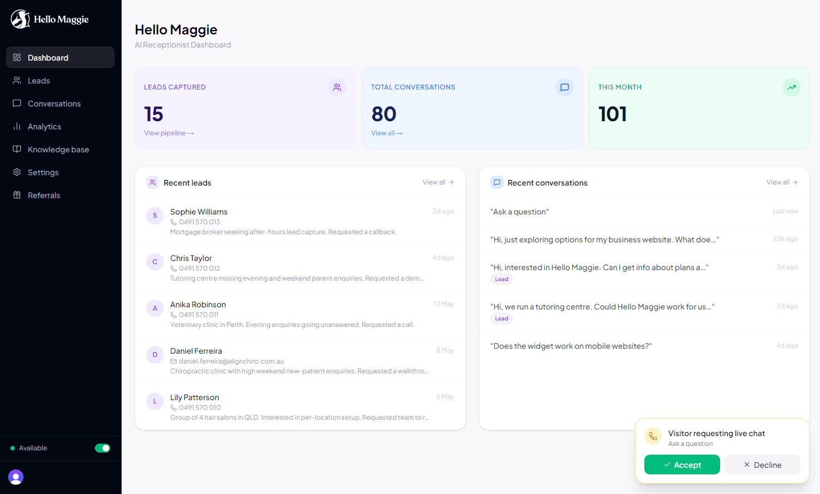This screenshot has width=820, height=494.
Task: Click Lead tag under Hello Maggie plans conversation
Action: click(x=501, y=279)
